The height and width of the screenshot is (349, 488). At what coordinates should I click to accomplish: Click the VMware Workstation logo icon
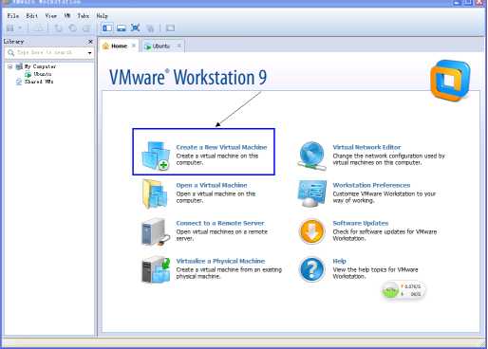450,81
